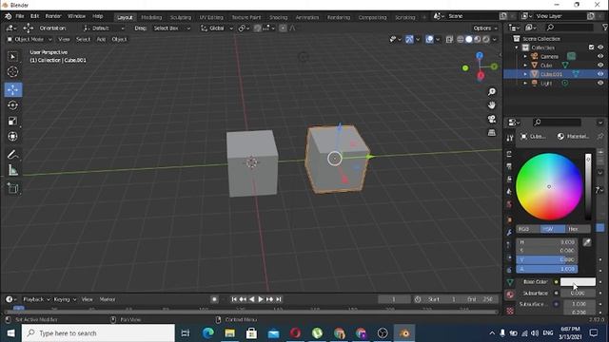
Task: Play the animation in reverse
Action: pyautogui.click(x=251, y=299)
